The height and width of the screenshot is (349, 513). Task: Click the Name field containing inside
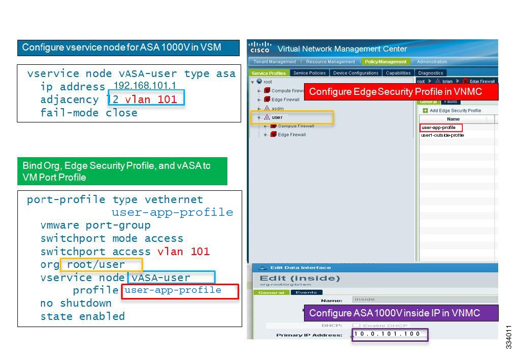pyautogui.click(x=425, y=300)
